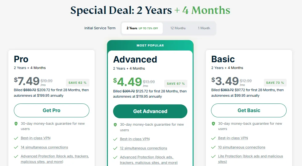Image resolution: width=302 pixels, height=166 pixels.
Task: Click the Most Popular banner
Action: (x=150, y=46)
